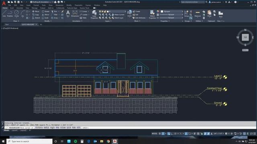257x144 pixels.
Task: Open the AutoCAD application menu logo
Action: point(4,3)
